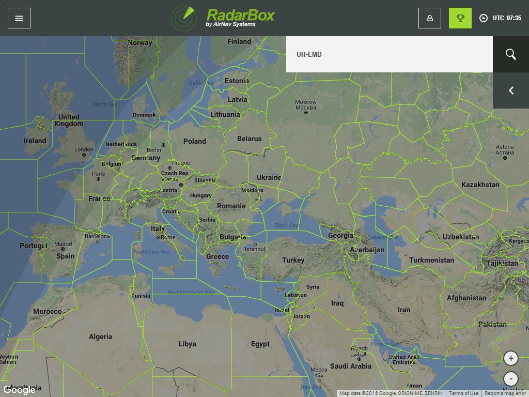Click Report a map error link

coord(505,393)
